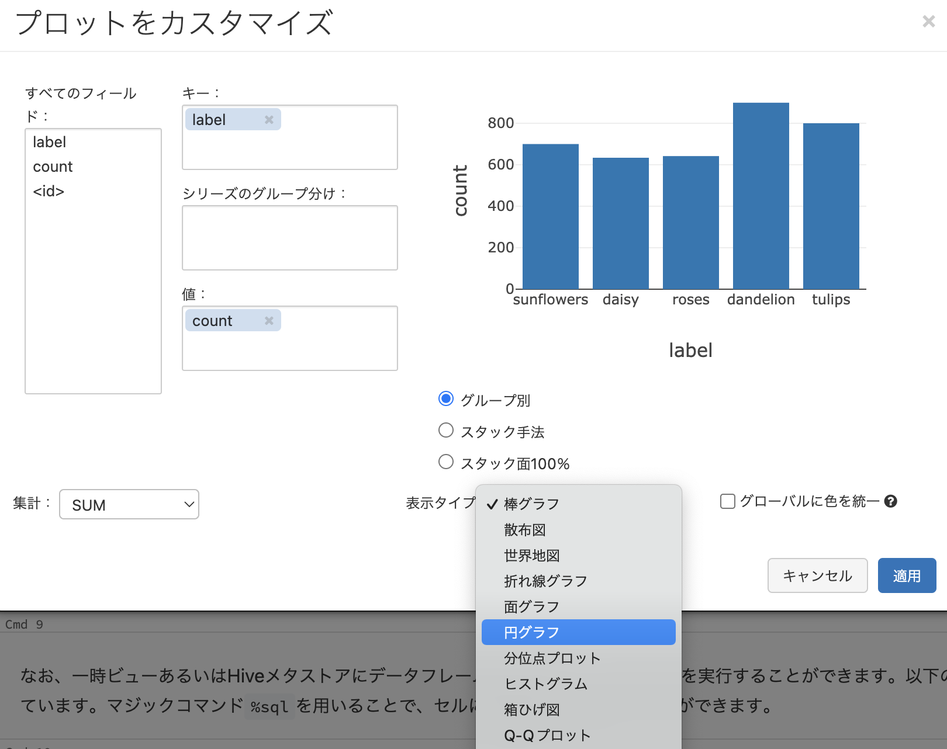The image size is (947, 749).
Task: Click inside the シリーズのグループ分け box
Action: coord(290,238)
